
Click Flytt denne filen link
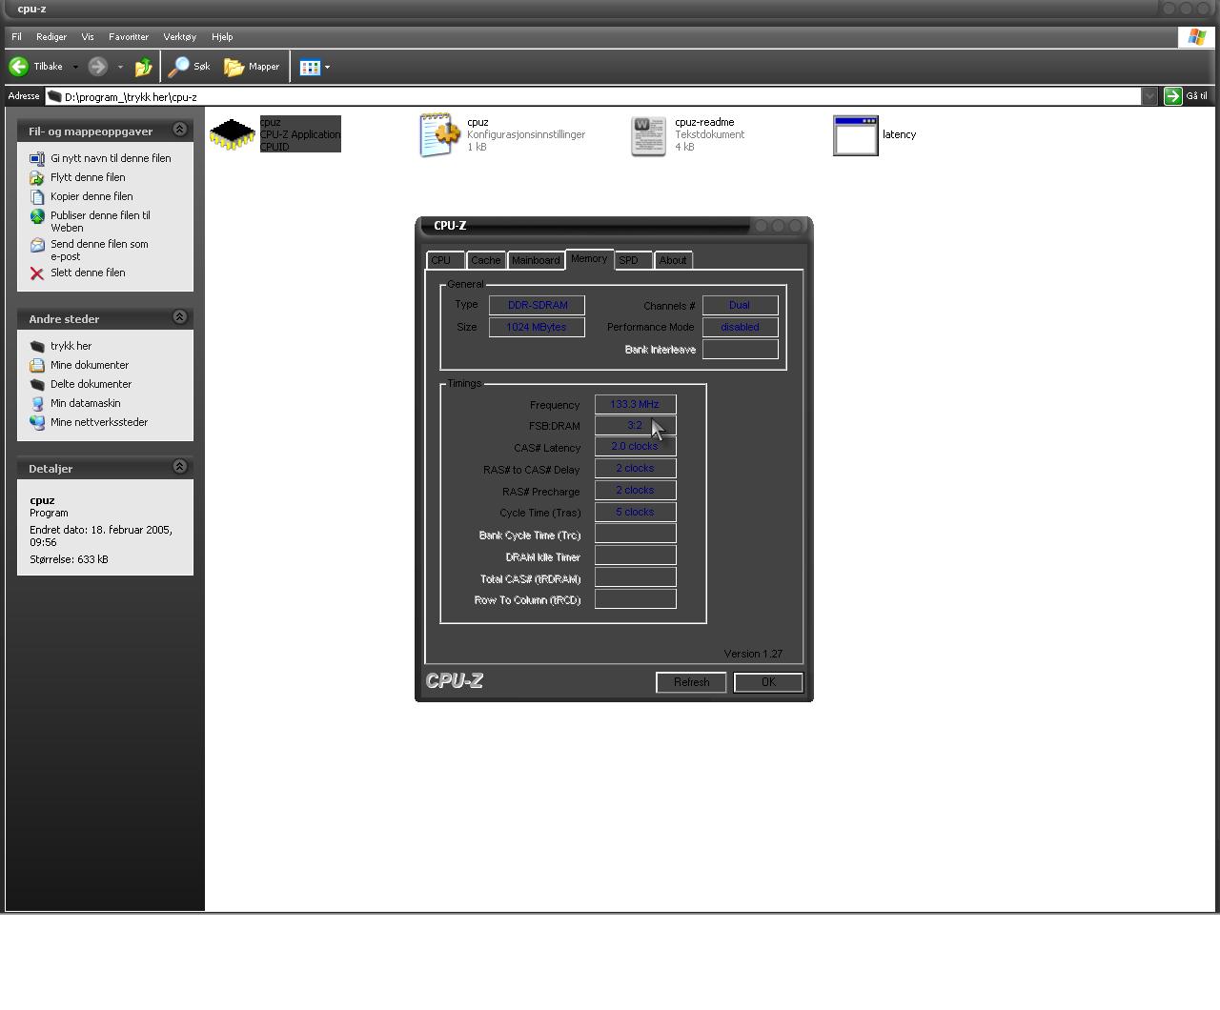click(88, 177)
